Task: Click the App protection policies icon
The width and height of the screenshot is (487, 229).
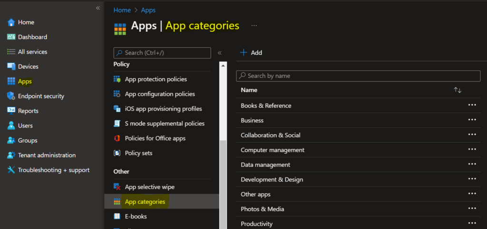Action: pos(117,79)
